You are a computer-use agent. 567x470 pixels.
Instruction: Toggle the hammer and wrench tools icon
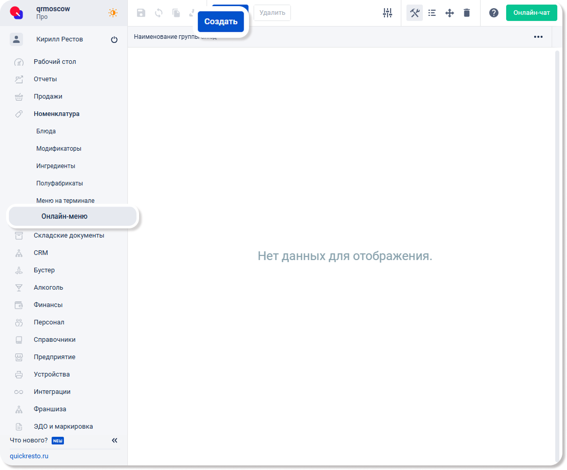[415, 13]
